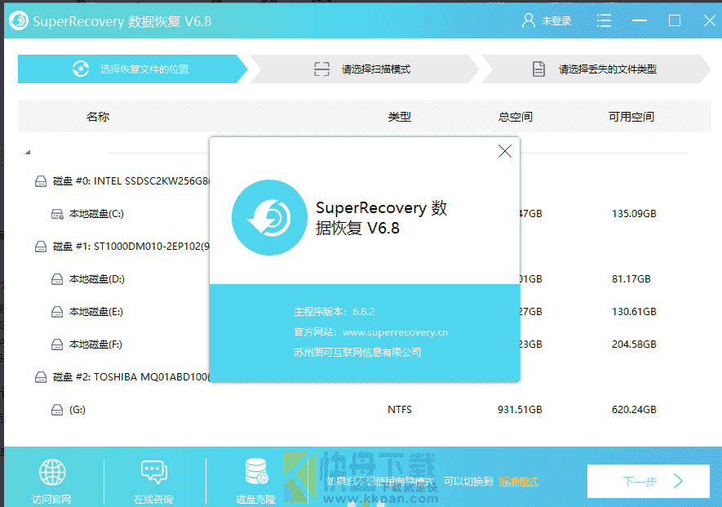Image resolution: width=722 pixels, height=507 pixels.
Task: Select 本地磁盘(F:) drive
Action: click(95, 345)
